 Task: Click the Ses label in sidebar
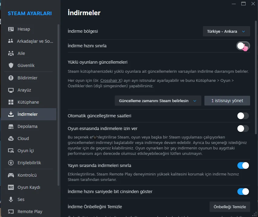pyautogui.click(x=21, y=199)
